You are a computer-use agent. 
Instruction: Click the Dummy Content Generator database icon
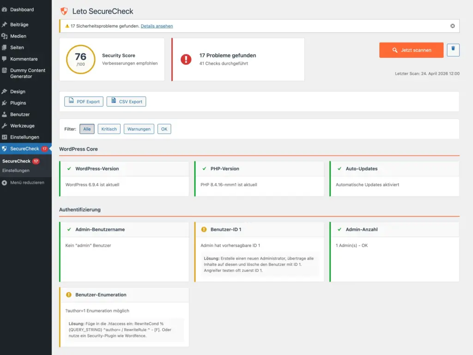[x=4, y=70]
